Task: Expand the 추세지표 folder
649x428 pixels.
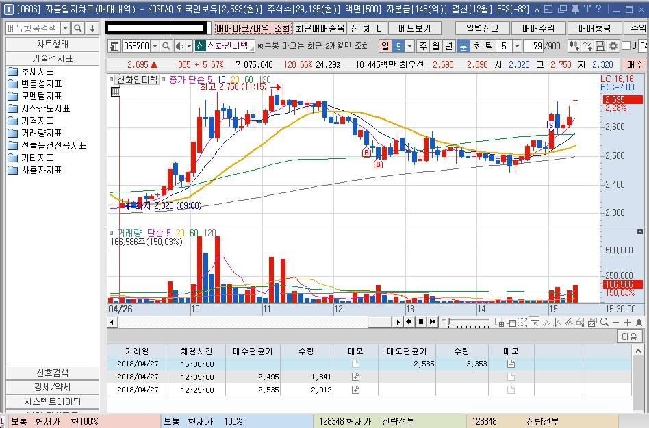Action: (31, 72)
